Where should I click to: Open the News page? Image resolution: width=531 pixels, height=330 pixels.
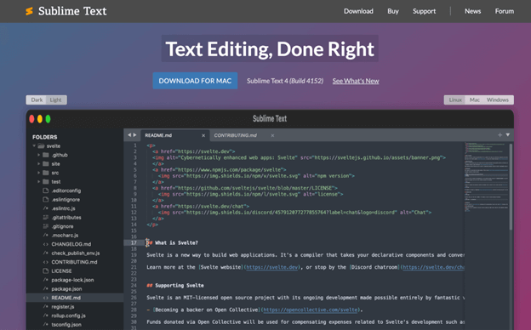click(473, 11)
